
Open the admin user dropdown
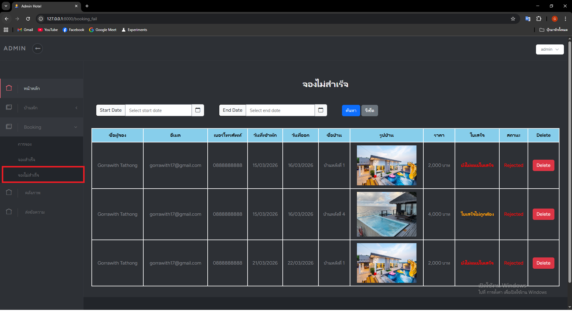[550, 49]
